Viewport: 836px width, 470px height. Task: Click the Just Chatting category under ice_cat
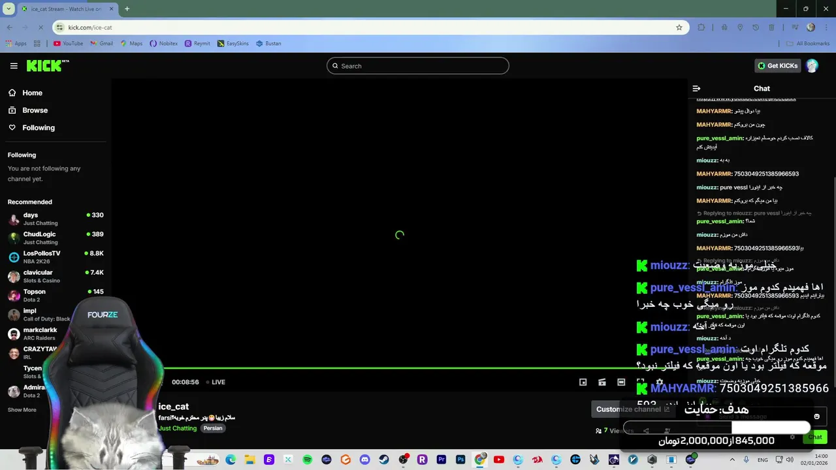(177, 428)
